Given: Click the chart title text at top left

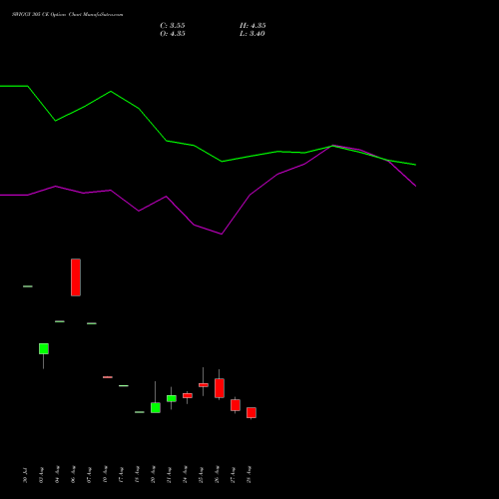Looking at the screenshot, I should [68, 15].
